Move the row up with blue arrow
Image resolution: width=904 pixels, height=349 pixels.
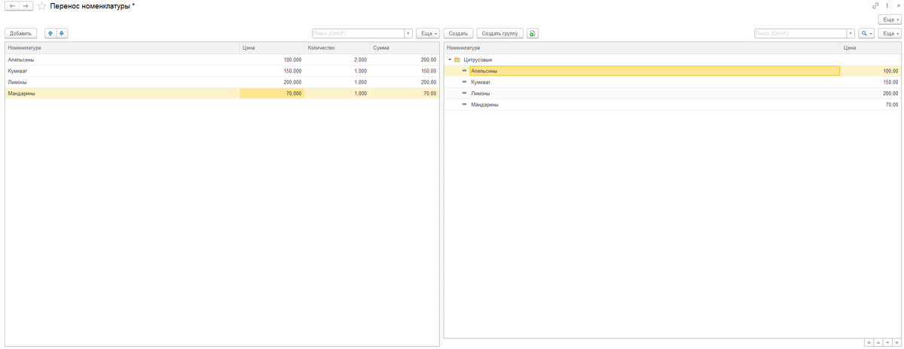coord(50,33)
